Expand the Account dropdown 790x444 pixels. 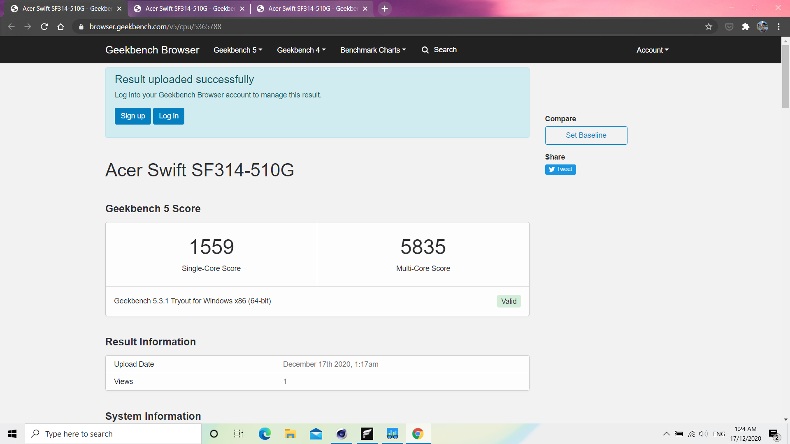coord(653,50)
